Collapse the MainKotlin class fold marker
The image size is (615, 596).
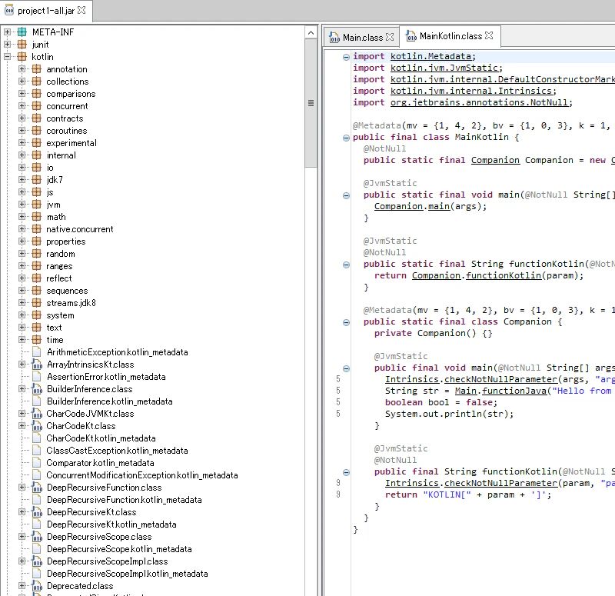tap(346, 138)
